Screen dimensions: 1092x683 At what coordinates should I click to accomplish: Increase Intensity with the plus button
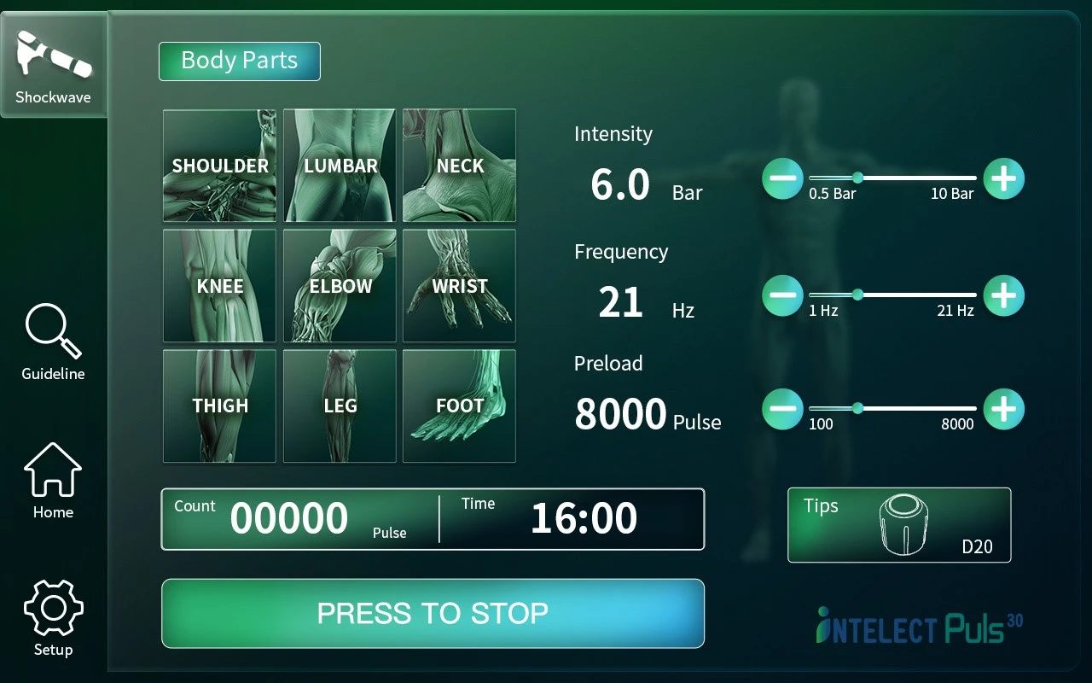1003,179
